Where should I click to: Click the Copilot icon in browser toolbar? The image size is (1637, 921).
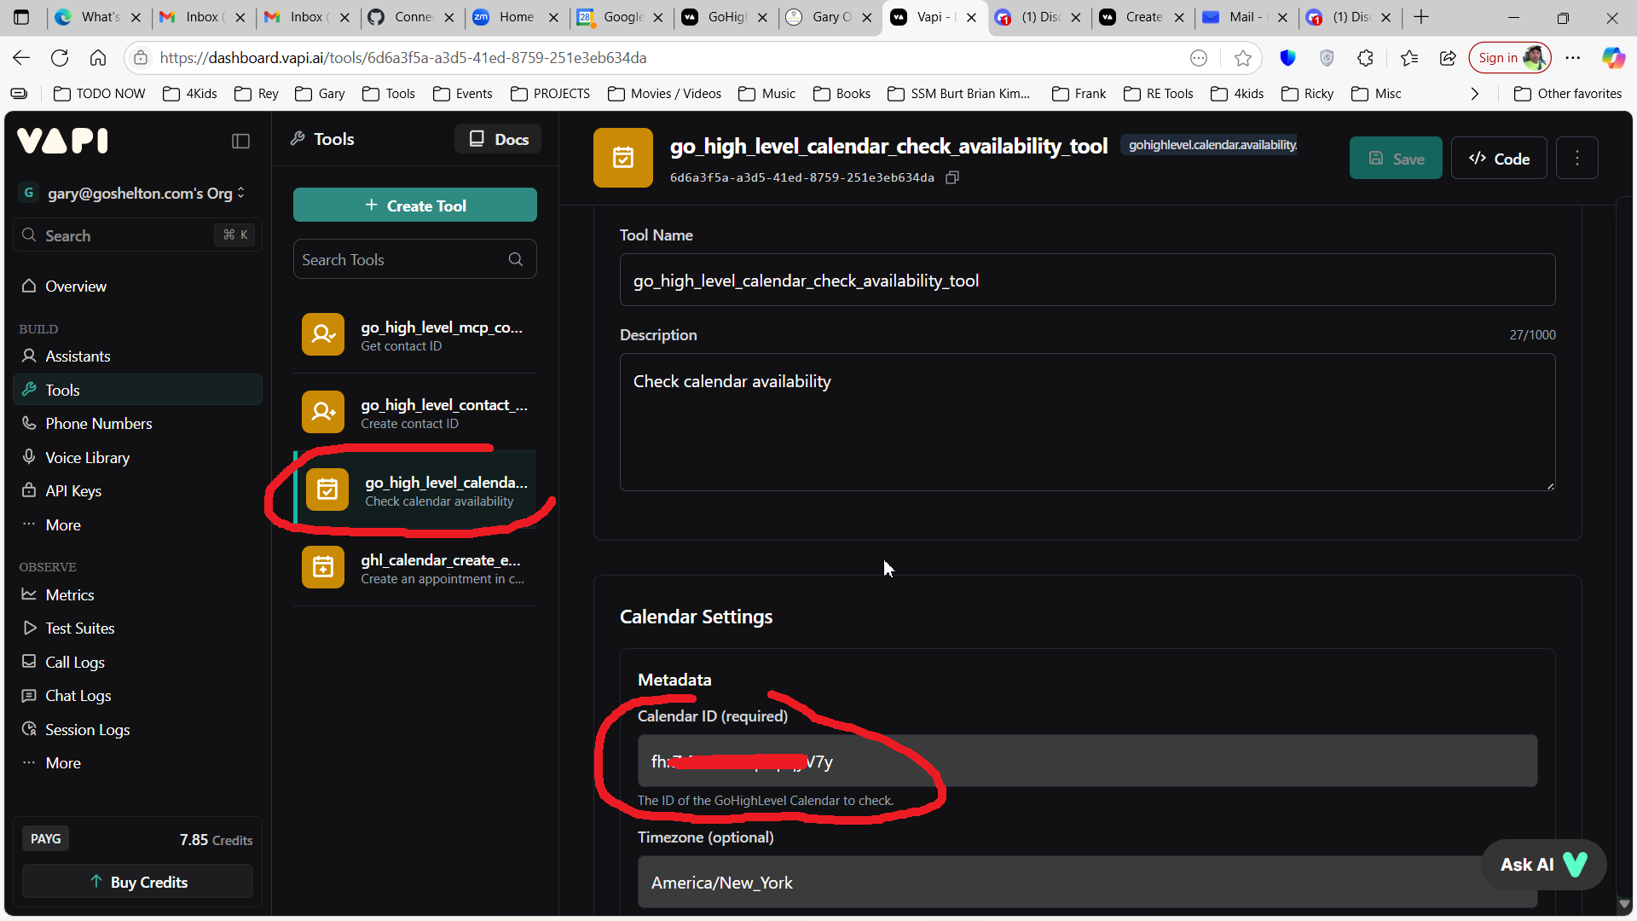click(1612, 58)
